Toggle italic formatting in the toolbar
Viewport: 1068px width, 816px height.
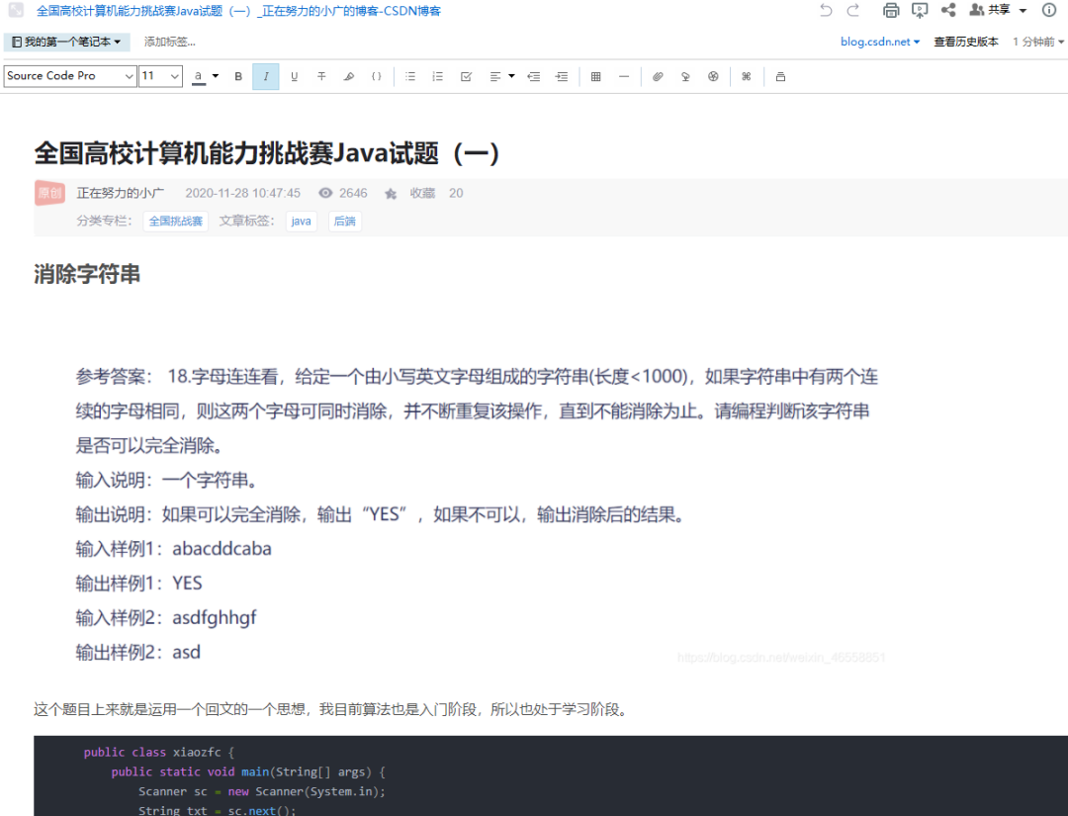(x=266, y=76)
